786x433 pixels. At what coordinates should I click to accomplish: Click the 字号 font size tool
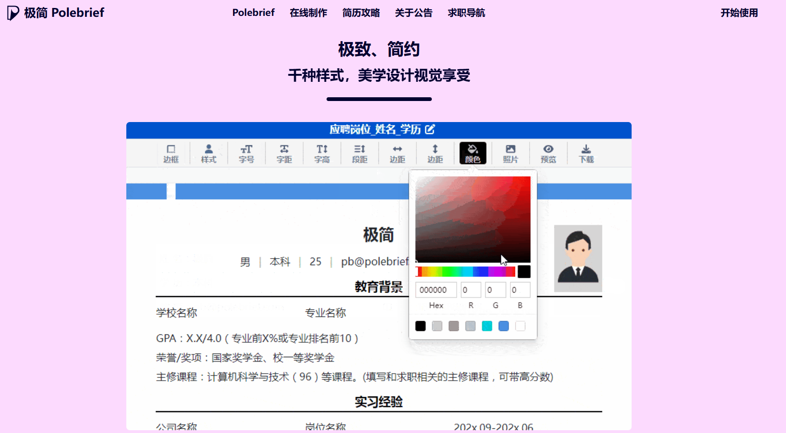point(246,153)
